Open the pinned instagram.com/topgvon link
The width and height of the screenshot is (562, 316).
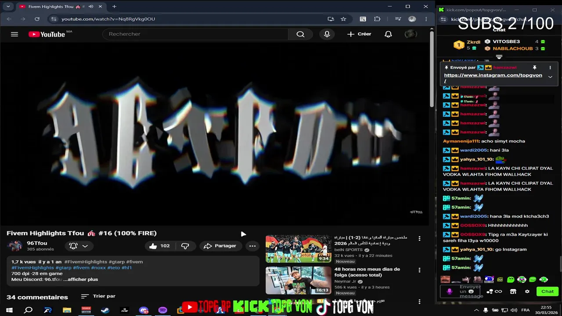(x=493, y=78)
